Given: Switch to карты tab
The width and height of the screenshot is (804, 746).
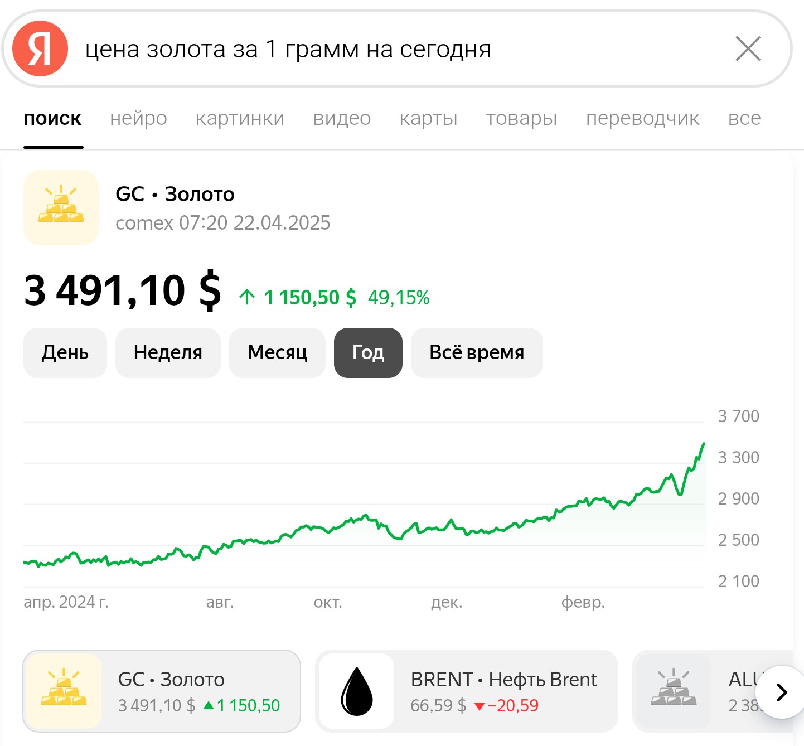Looking at the screenshot, I should [428, 118].
